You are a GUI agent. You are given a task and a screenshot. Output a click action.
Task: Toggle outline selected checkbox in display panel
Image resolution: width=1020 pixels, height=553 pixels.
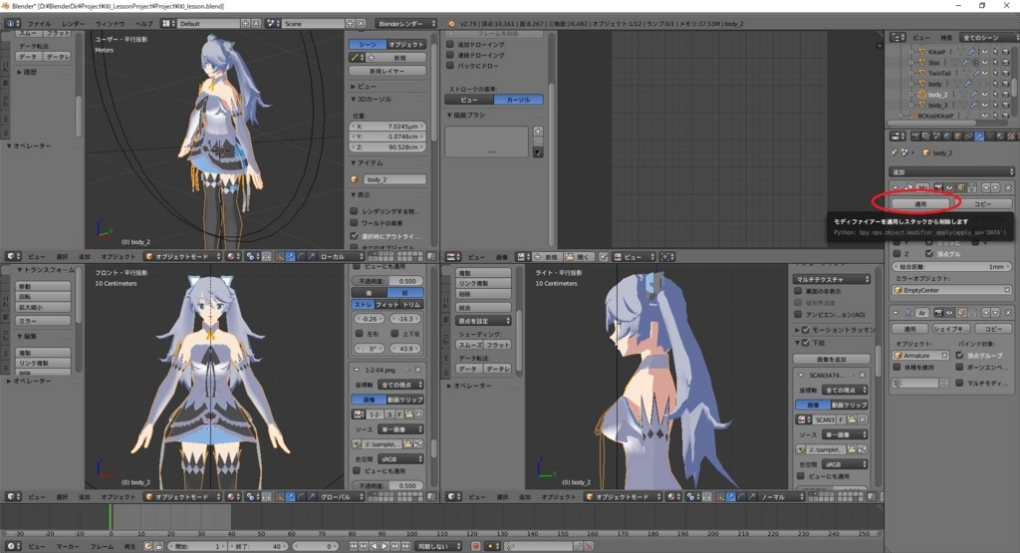pos(354,235)
